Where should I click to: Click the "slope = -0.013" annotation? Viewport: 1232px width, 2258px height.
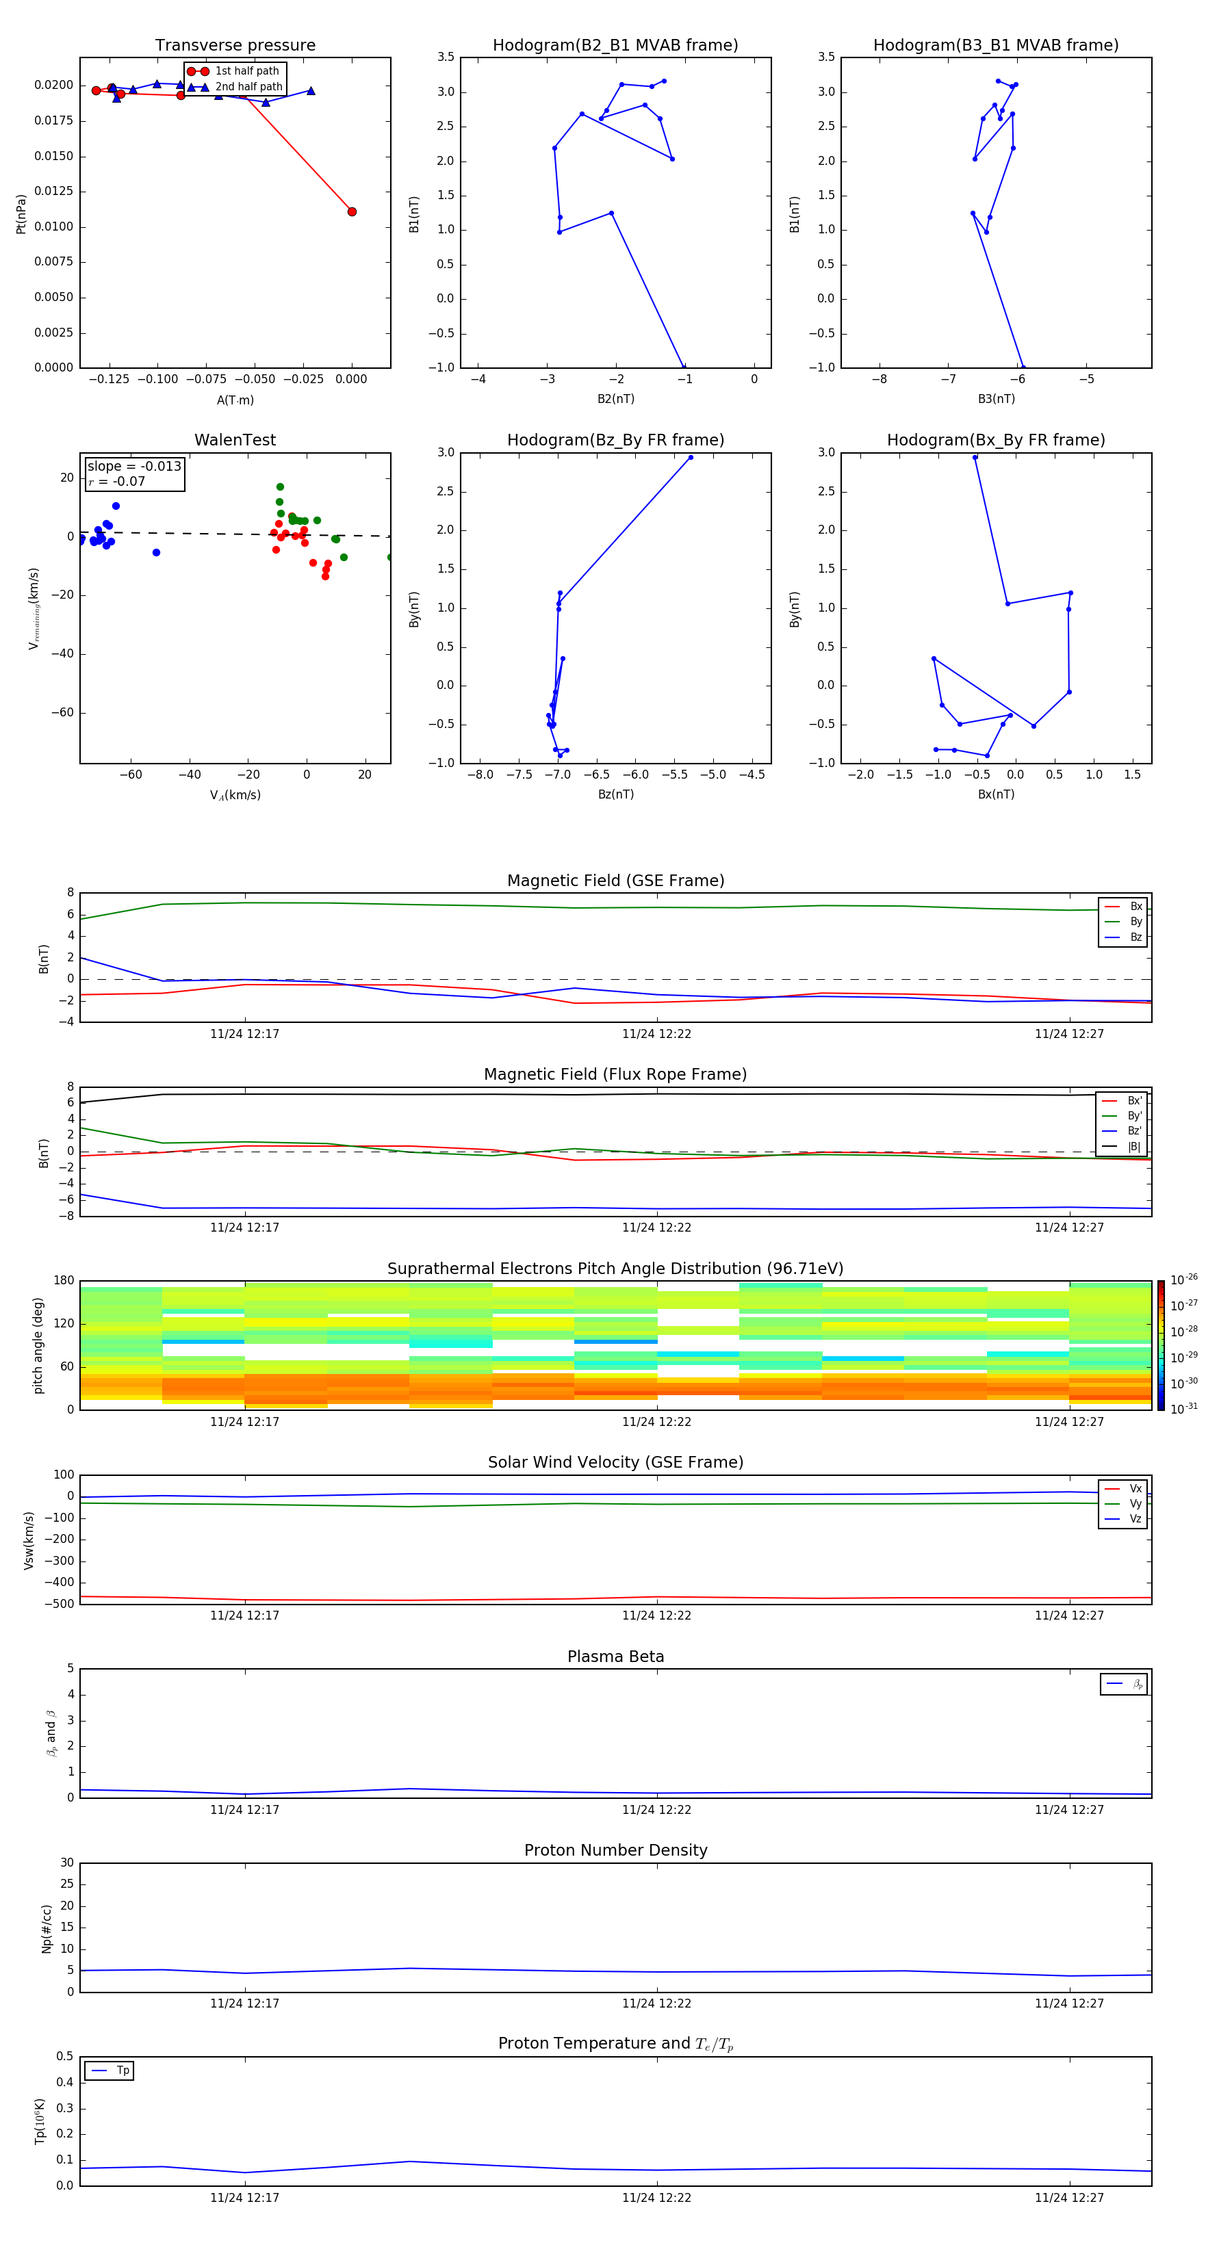(x=134, y=467)
